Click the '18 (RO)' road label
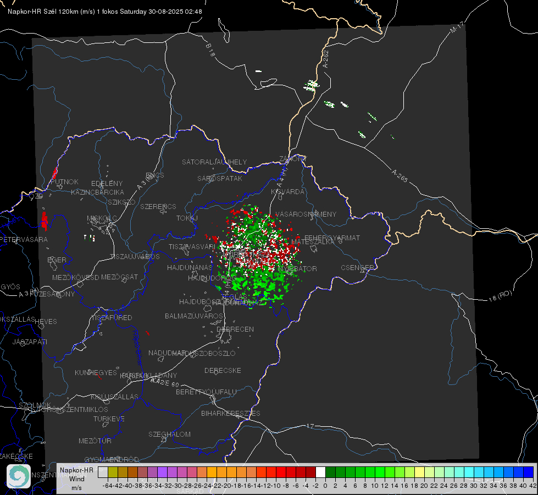This screenshot has height=495, width=538. pyautogui.click(x=500, y=296)
